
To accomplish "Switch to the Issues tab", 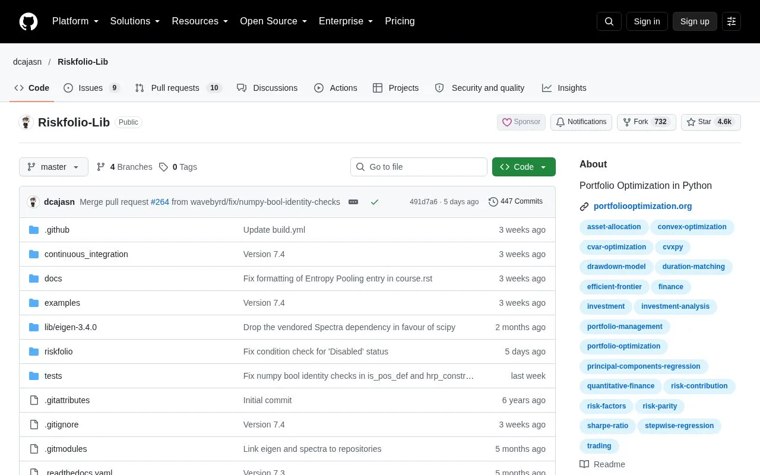I will [91, 88].
